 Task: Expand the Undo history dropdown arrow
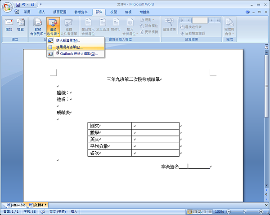[x=27, y=4]
